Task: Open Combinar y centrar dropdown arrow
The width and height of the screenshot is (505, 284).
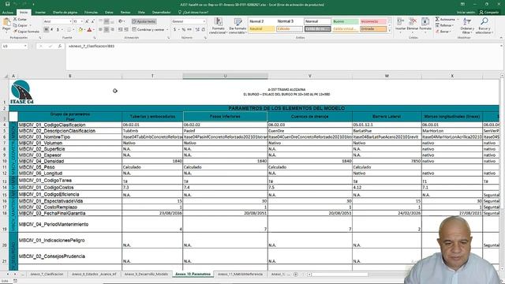Action: click(x=167, y=30)
